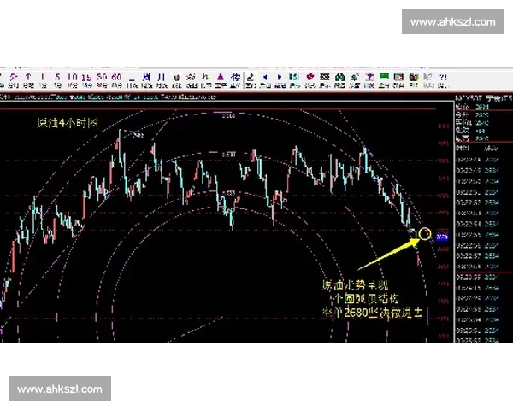Click the blue current-price tag on price axis
This screenshot has width=513, height=410.
tap(442, 237)
